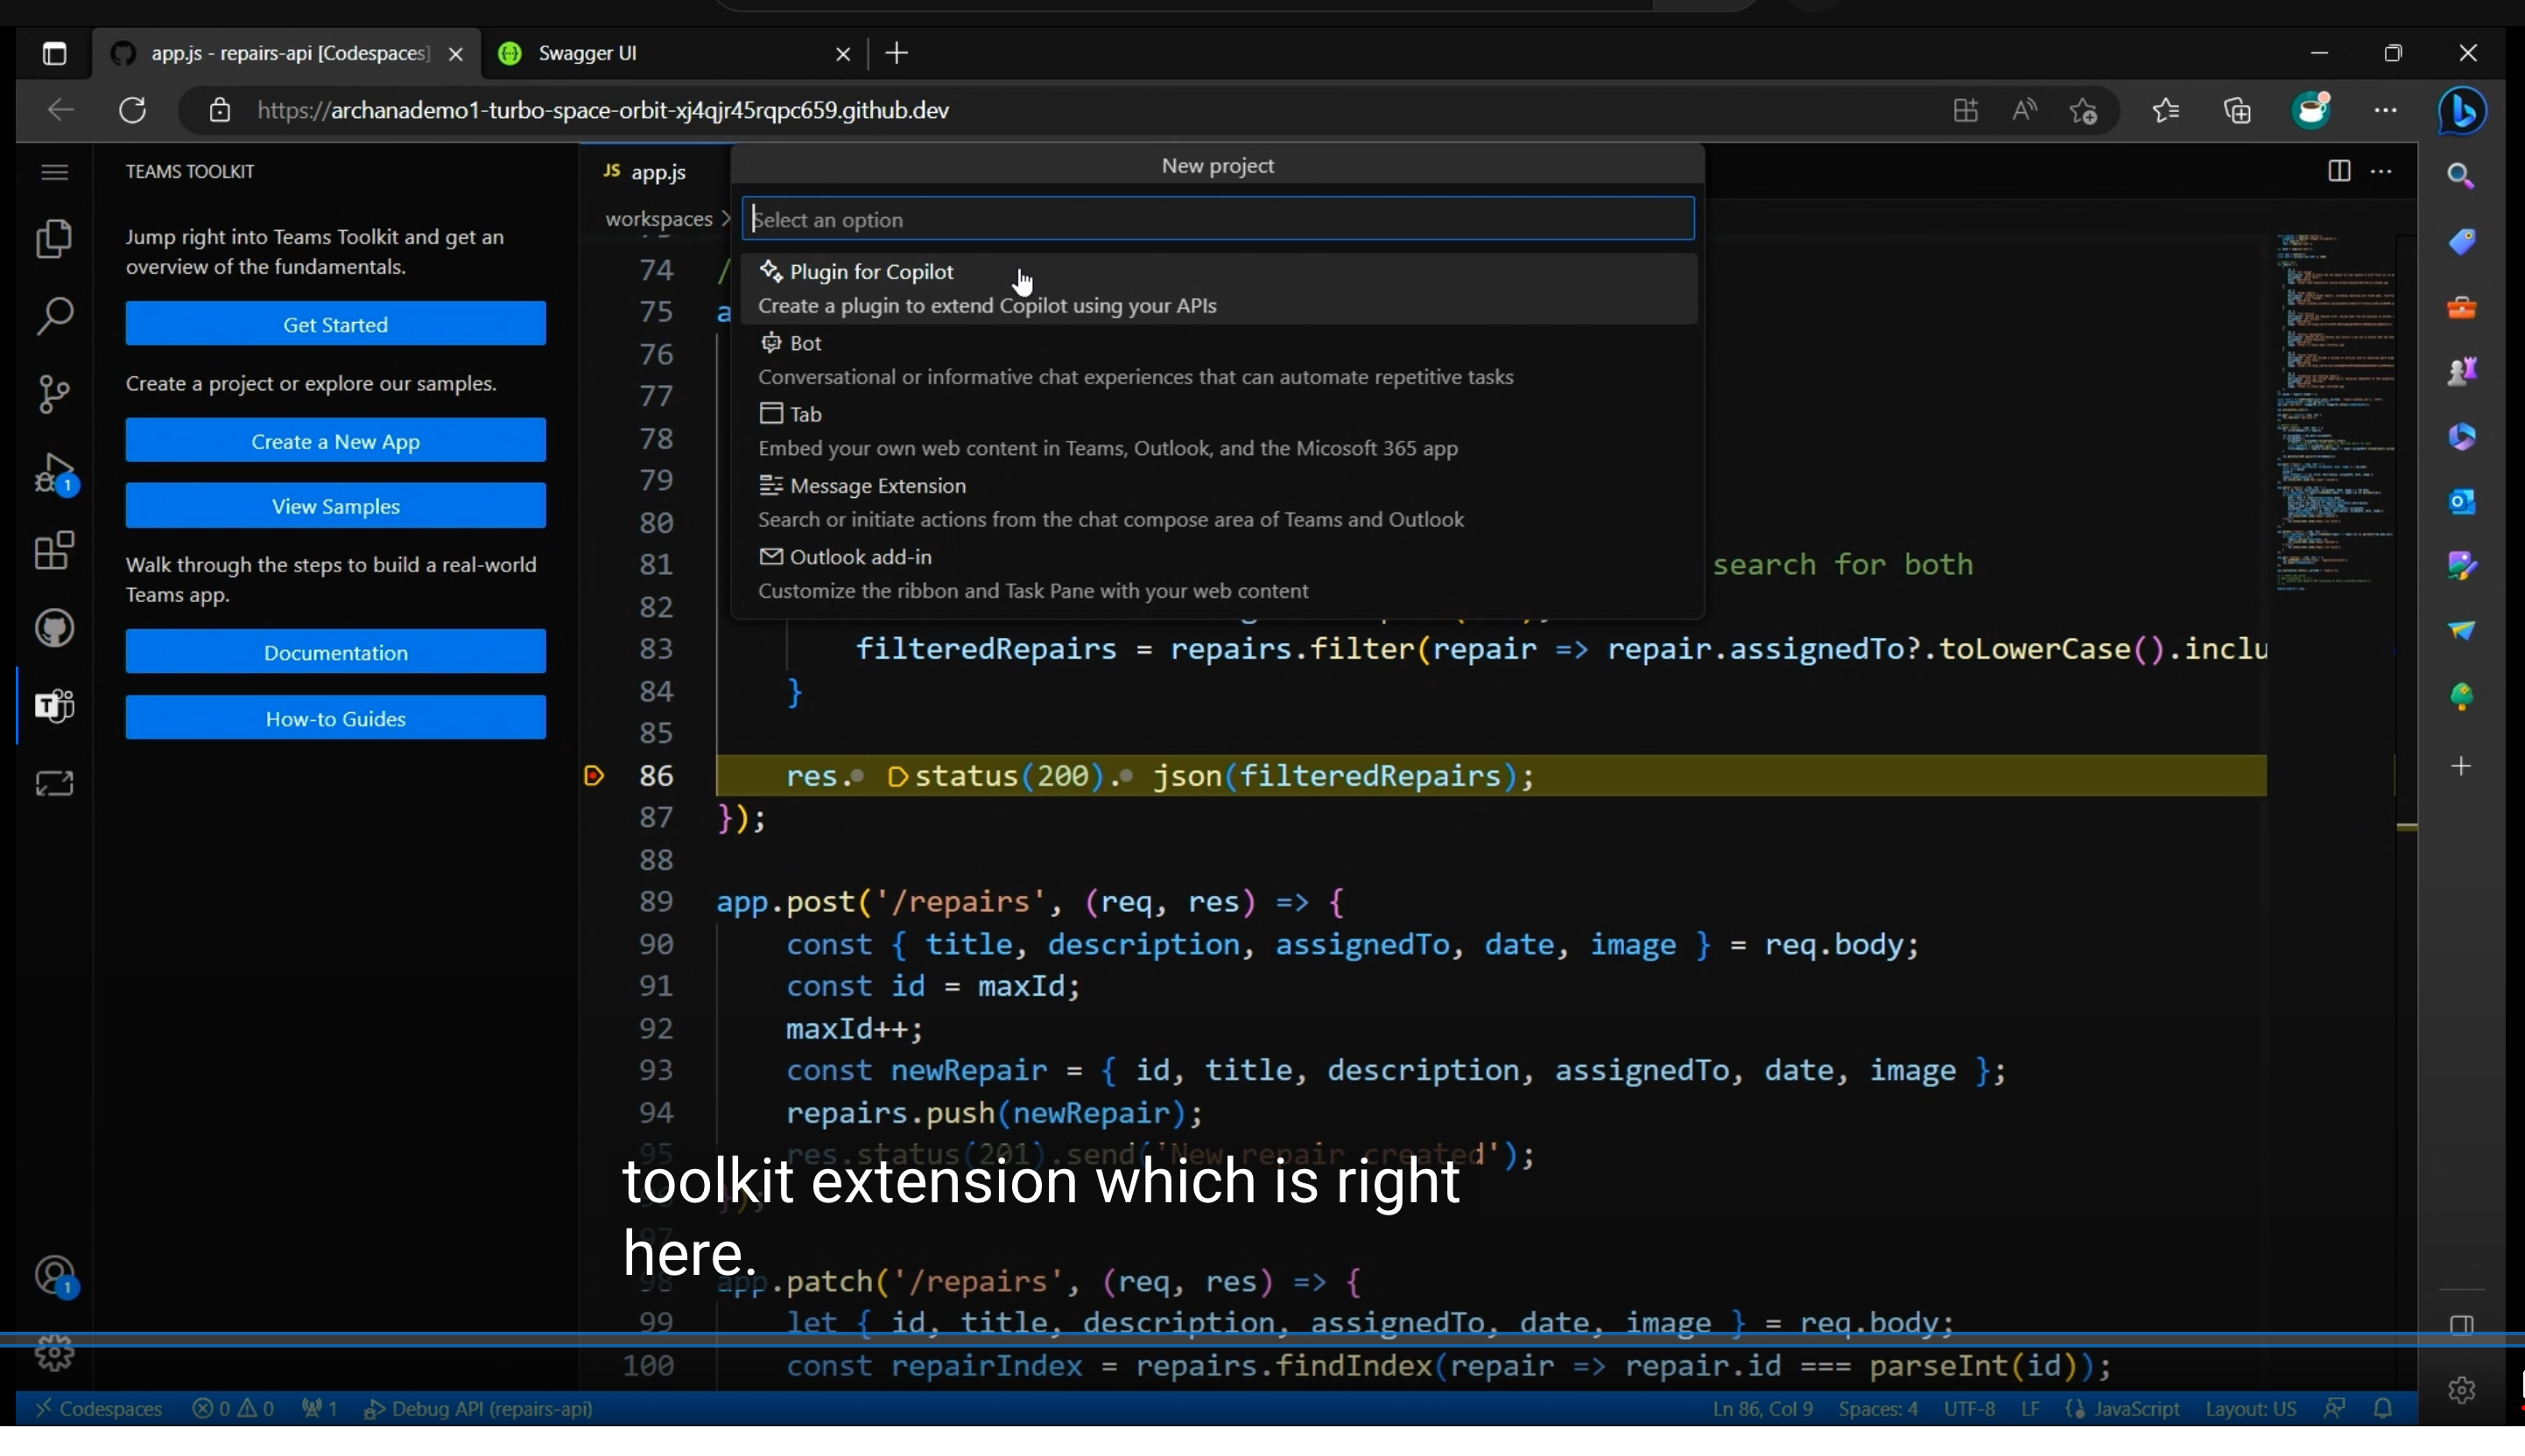Open errors and warnings count in status bar

pos(234,1409)
